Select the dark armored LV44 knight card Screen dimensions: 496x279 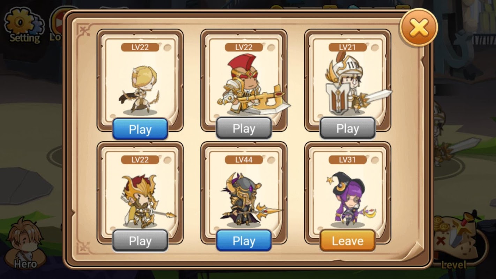(244, 192)
